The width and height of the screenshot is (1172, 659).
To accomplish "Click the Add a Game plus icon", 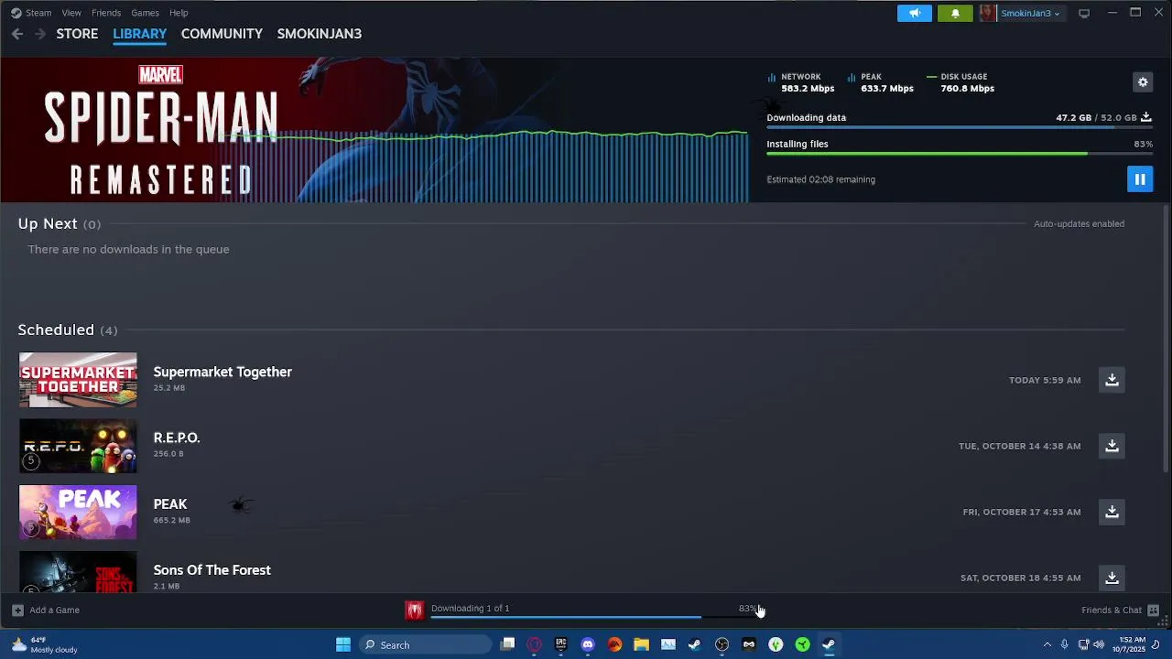I will pos(17,610).
